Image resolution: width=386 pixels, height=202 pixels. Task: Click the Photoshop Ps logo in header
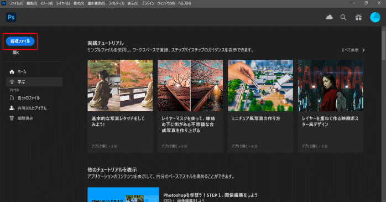pos(11,17)
